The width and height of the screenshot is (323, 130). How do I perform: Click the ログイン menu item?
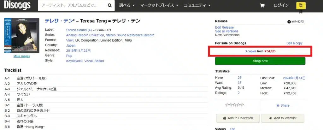click(281, 5)
